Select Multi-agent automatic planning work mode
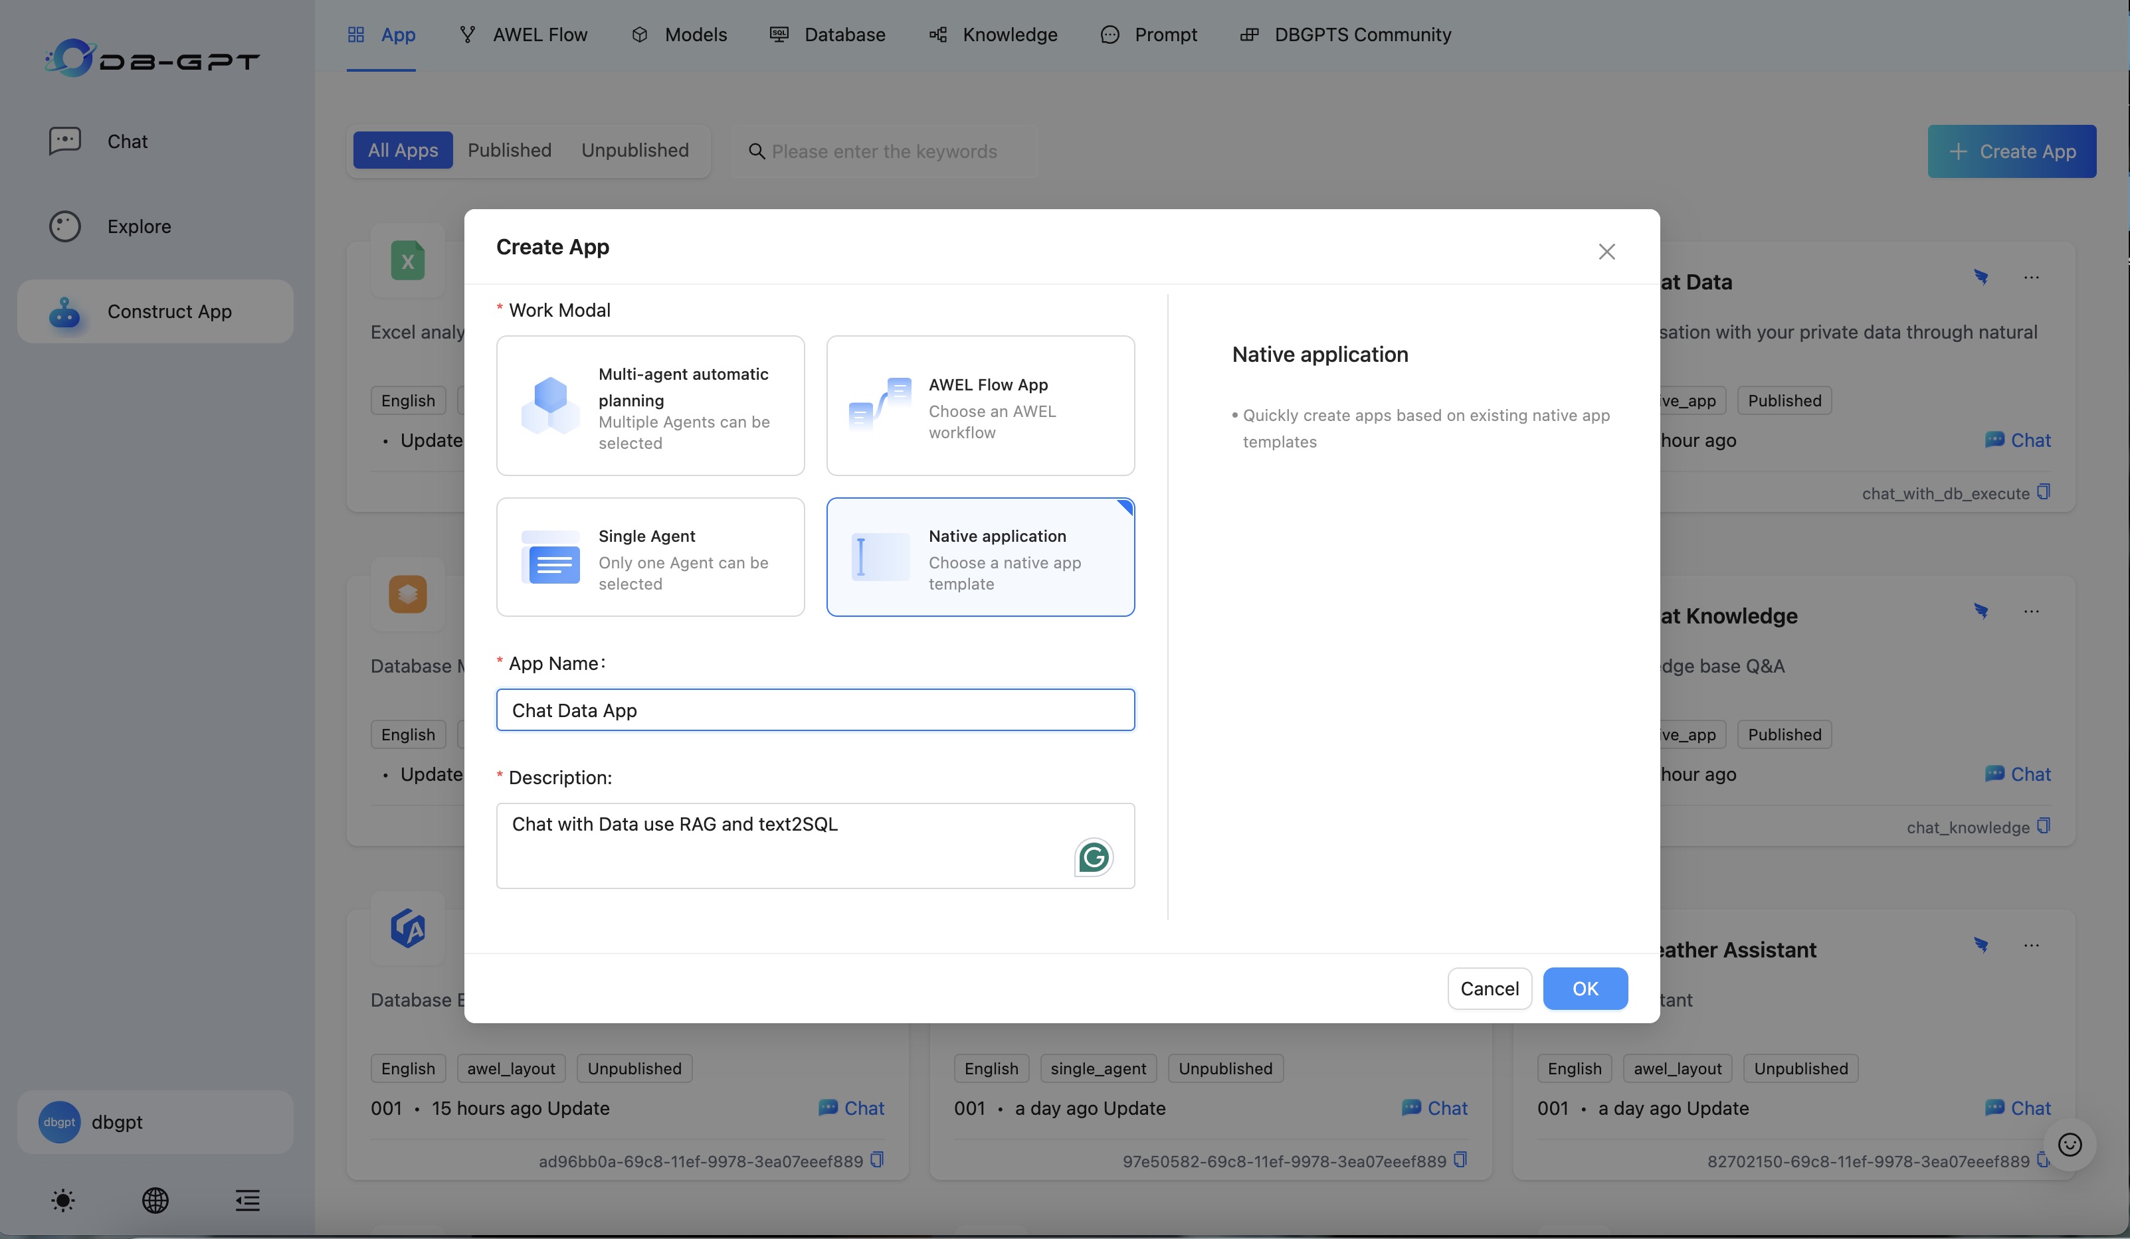This screenshot has width=2130, height=1239. (650, 406)
